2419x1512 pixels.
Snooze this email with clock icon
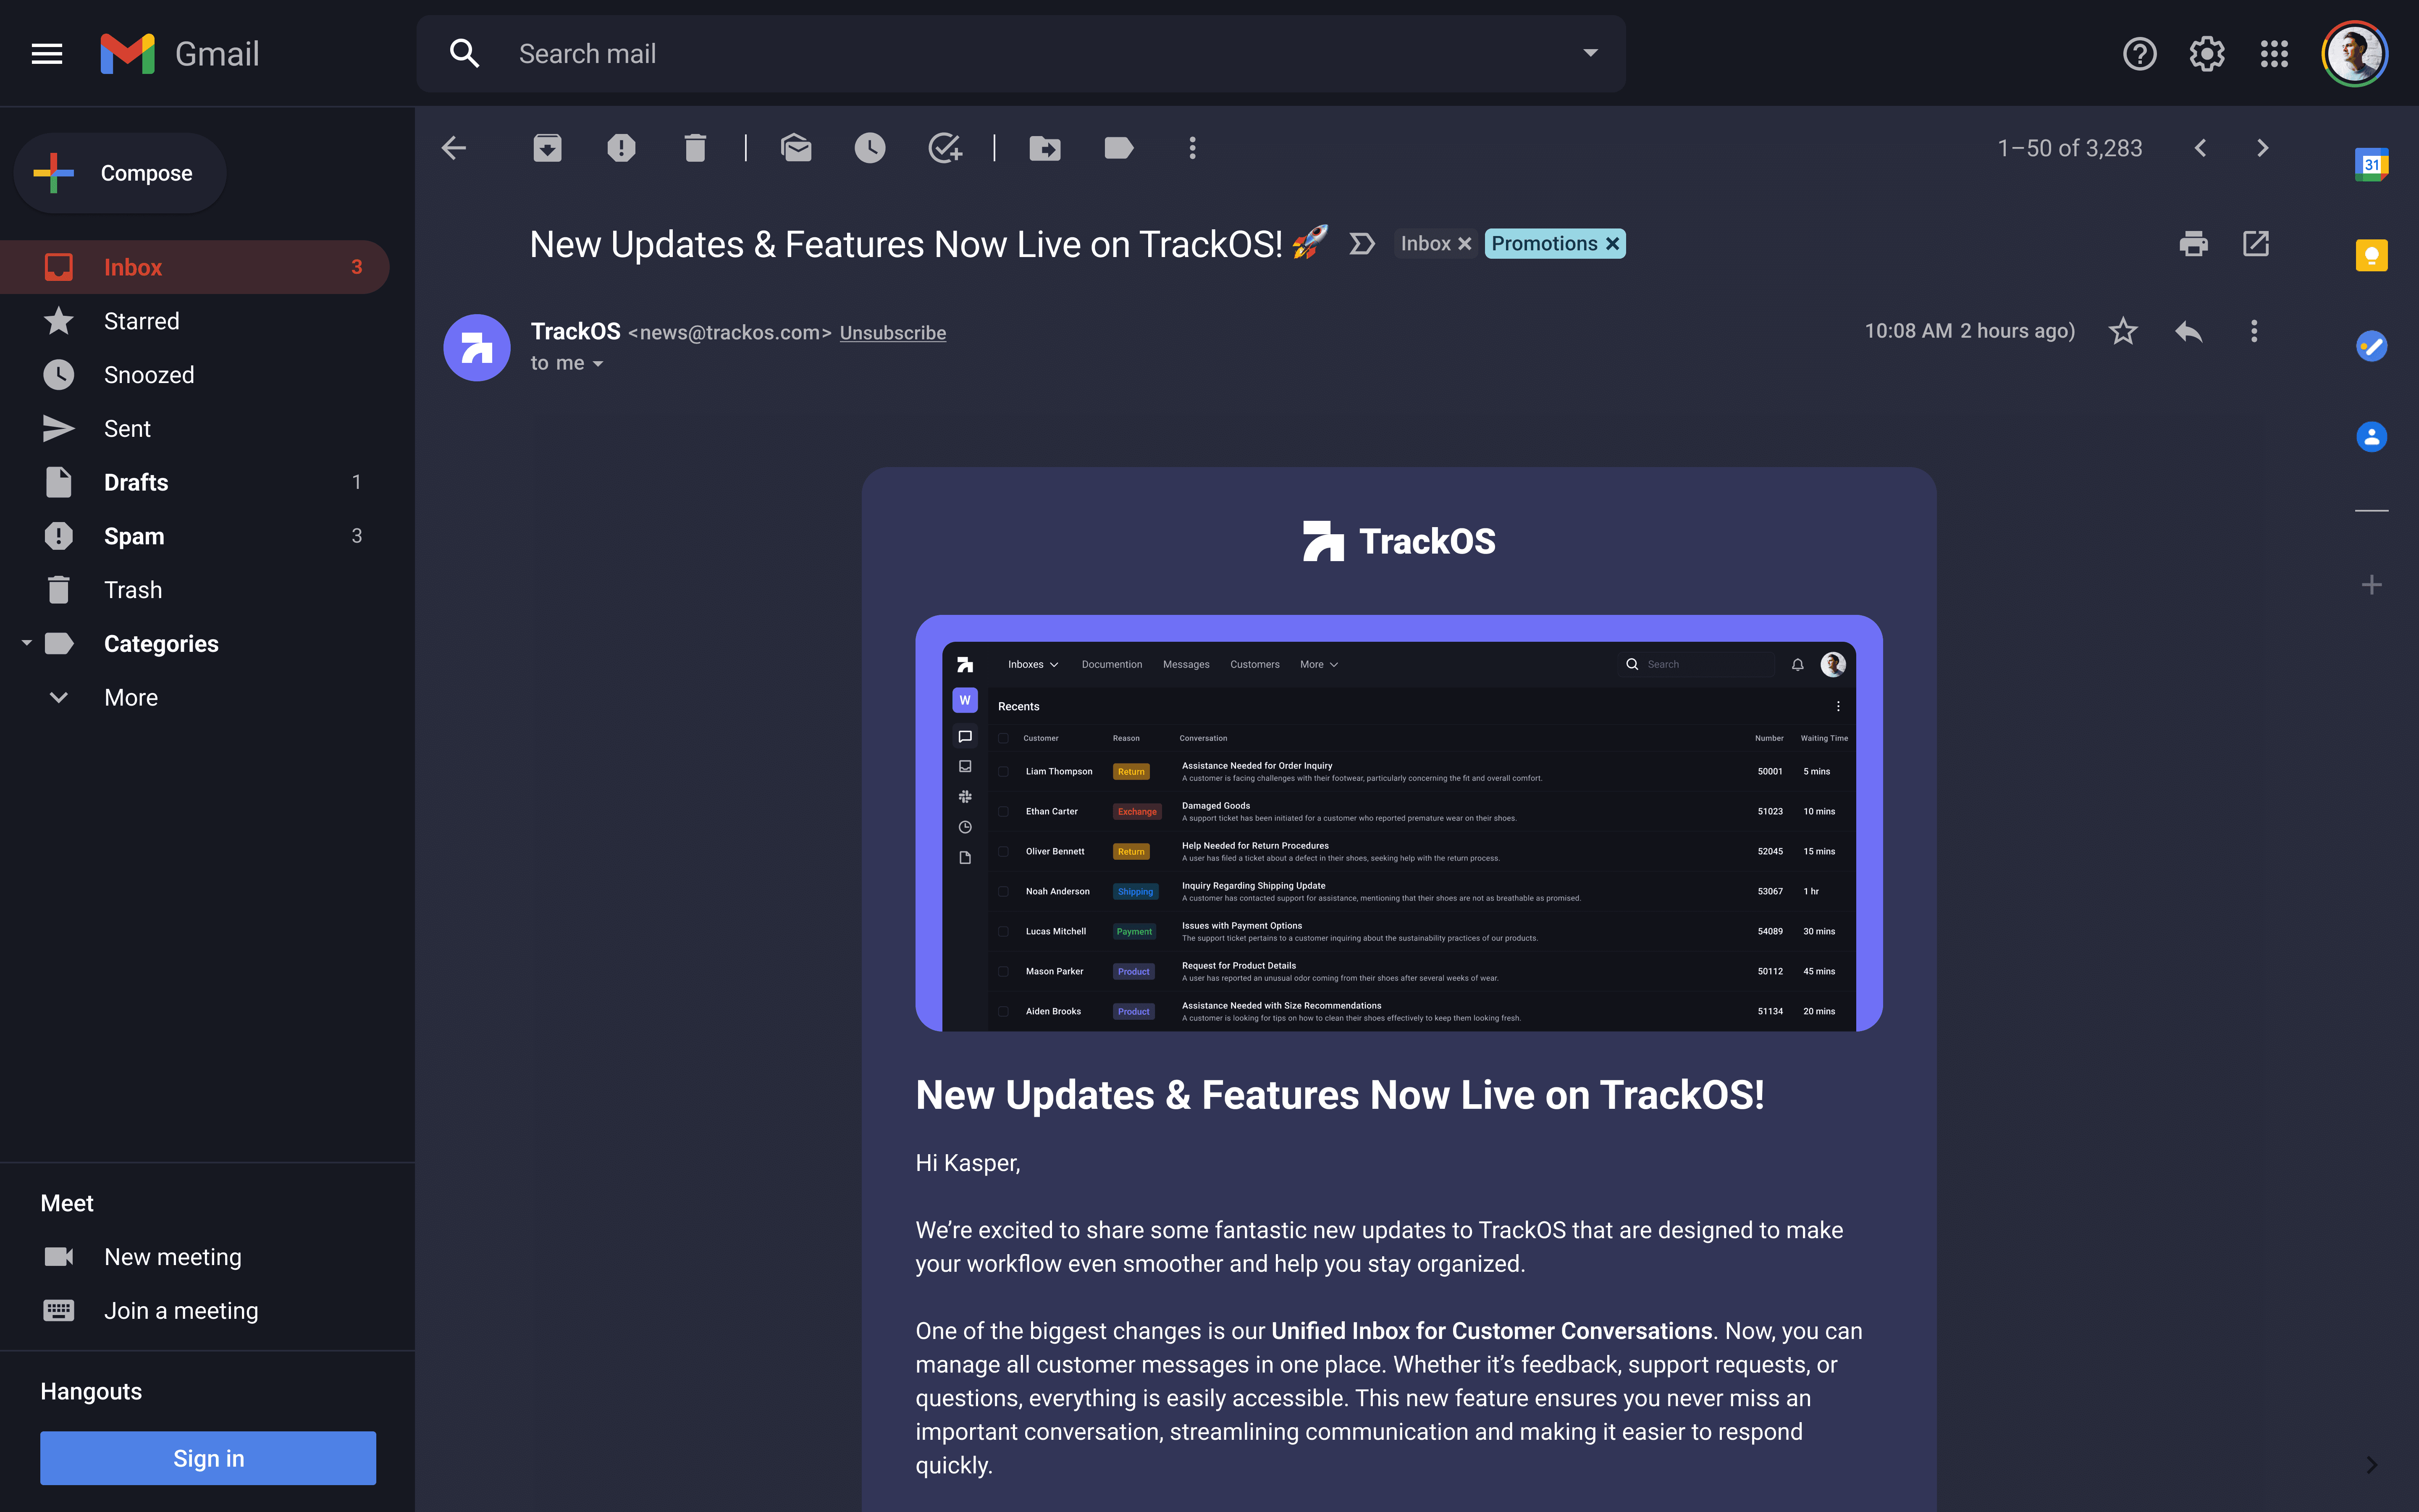pos(870,148)
